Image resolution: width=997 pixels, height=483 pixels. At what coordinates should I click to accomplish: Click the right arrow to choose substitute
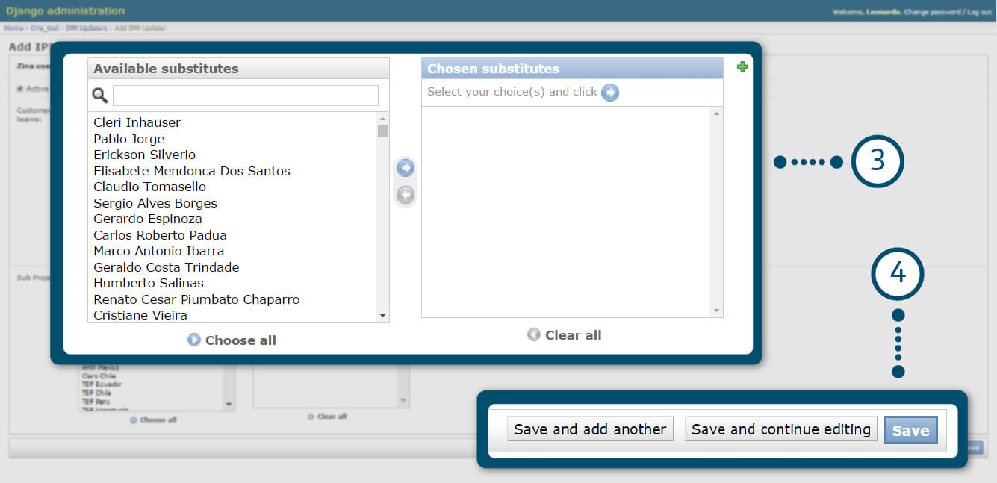pyautogui.click(x=406, y=168)
